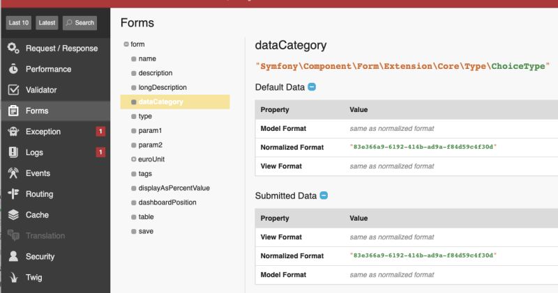Click the Logs panel icon

[x=13, y=152]
